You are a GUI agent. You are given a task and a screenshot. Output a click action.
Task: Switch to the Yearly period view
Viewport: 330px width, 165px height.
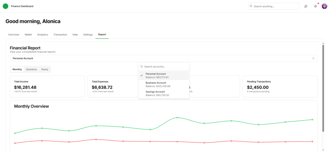tap(45, 69)
